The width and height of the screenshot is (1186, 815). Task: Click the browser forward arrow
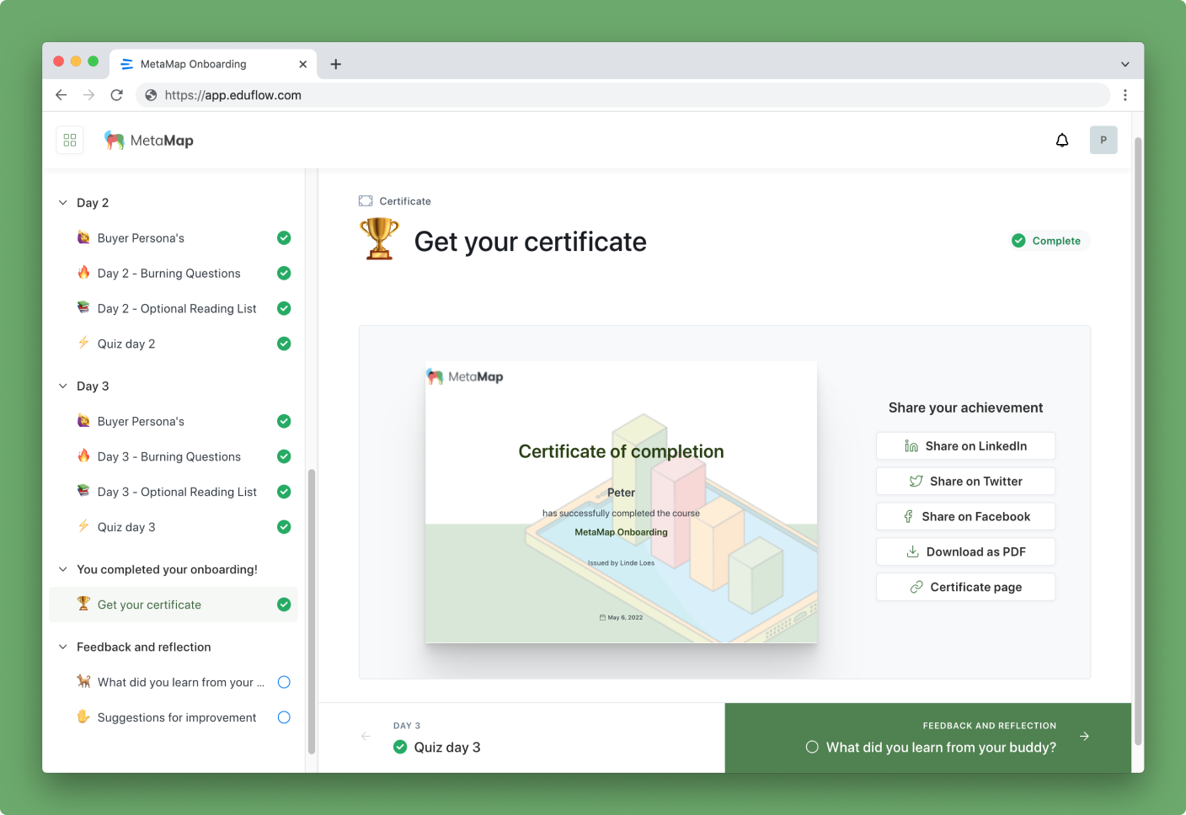pos(89,95)
